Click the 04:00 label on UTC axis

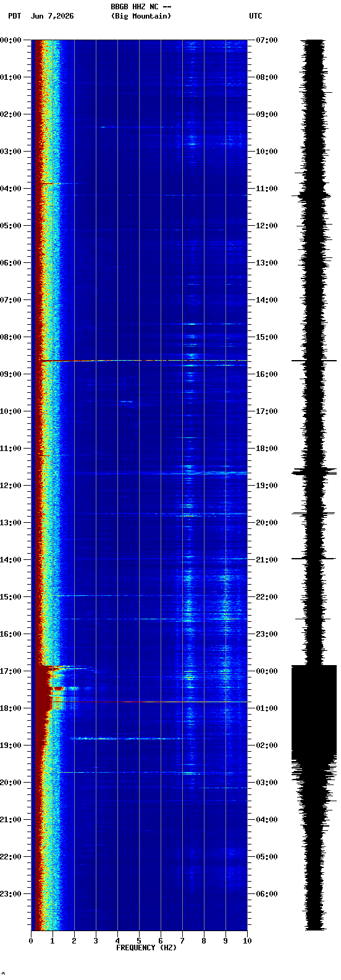click(266, 820)
